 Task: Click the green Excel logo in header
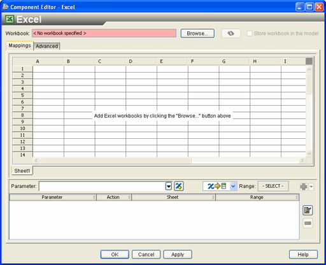[10, 19]
